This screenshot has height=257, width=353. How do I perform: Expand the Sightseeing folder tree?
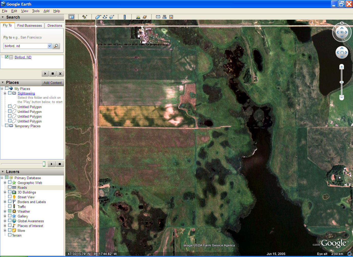tap(5, 93)
